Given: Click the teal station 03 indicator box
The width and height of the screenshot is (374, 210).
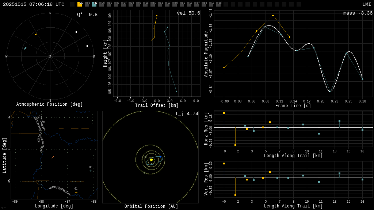Looking at the screenshot, I should pos(94,4).
